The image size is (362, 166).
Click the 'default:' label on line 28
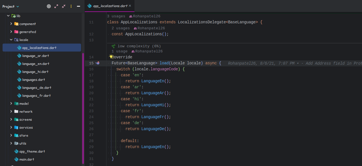(x=130, y=141)
